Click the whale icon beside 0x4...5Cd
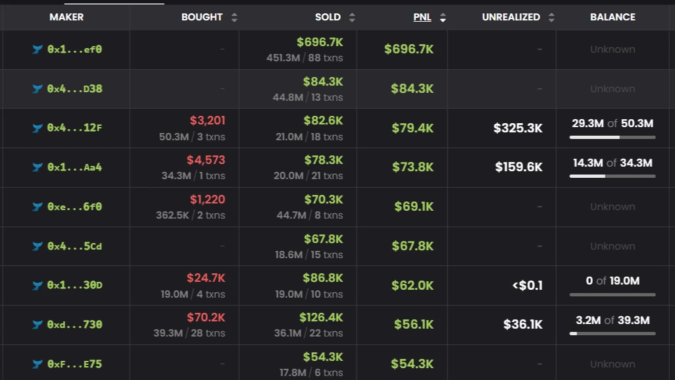 coord(37,246)
